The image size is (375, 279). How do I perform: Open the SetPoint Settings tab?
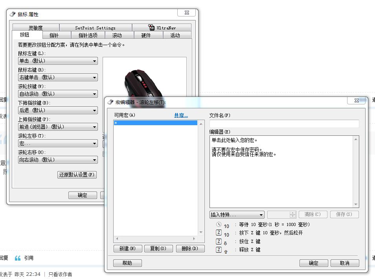click(95, 28)
